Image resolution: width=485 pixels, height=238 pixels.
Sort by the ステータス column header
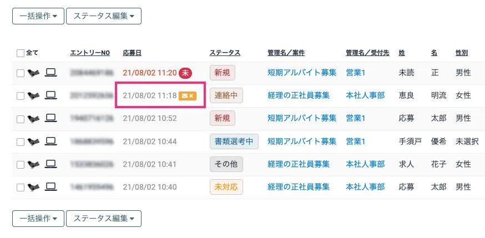tap(225, 53)
